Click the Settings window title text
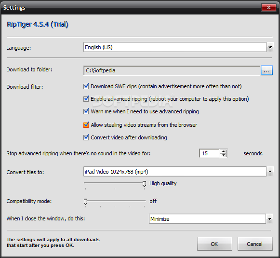The height and width of the screenshot is (258, 280). coord(14,8)
